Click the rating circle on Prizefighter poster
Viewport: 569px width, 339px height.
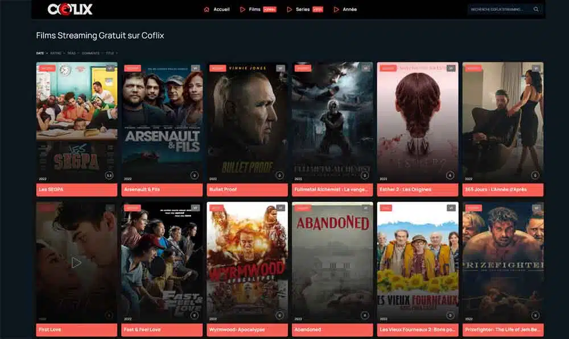tap(535, 316)
